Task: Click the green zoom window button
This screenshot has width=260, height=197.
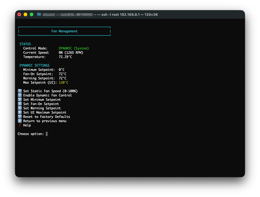Action: pyautogui.click(x=32, y=14)
